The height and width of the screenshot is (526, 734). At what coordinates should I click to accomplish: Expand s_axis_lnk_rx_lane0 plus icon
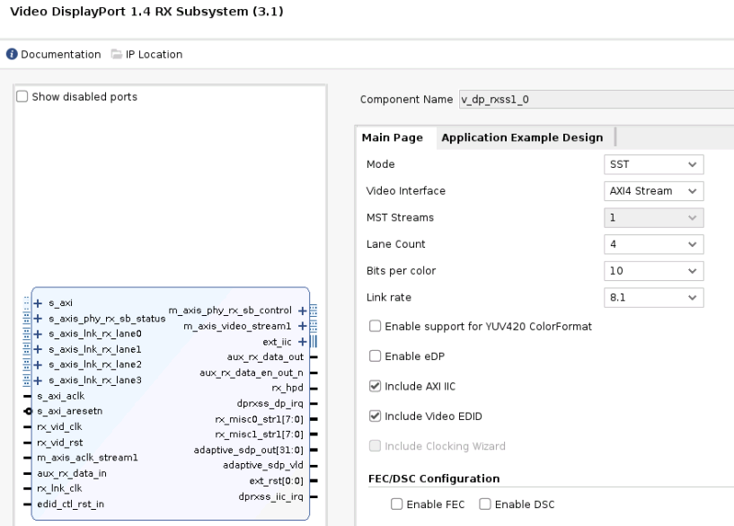(38, 334)
